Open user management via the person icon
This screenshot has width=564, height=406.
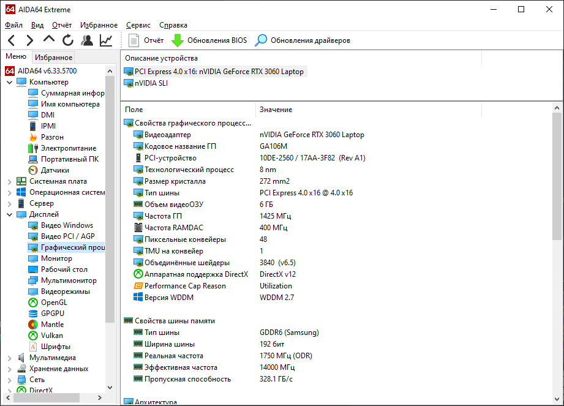87,40
